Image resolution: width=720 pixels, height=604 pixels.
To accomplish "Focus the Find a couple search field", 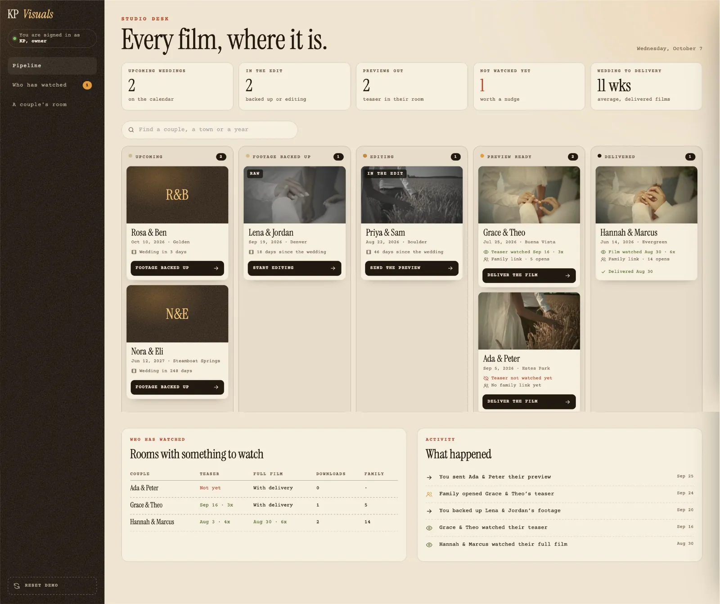I will 210,130.
